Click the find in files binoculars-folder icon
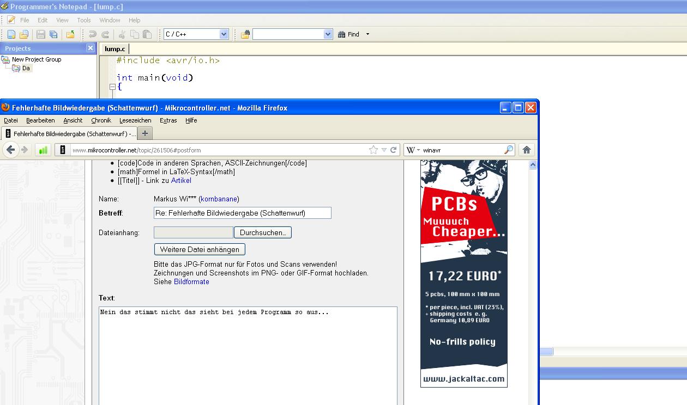The height and width of the screenshot is (405, 687). [245, 34]
